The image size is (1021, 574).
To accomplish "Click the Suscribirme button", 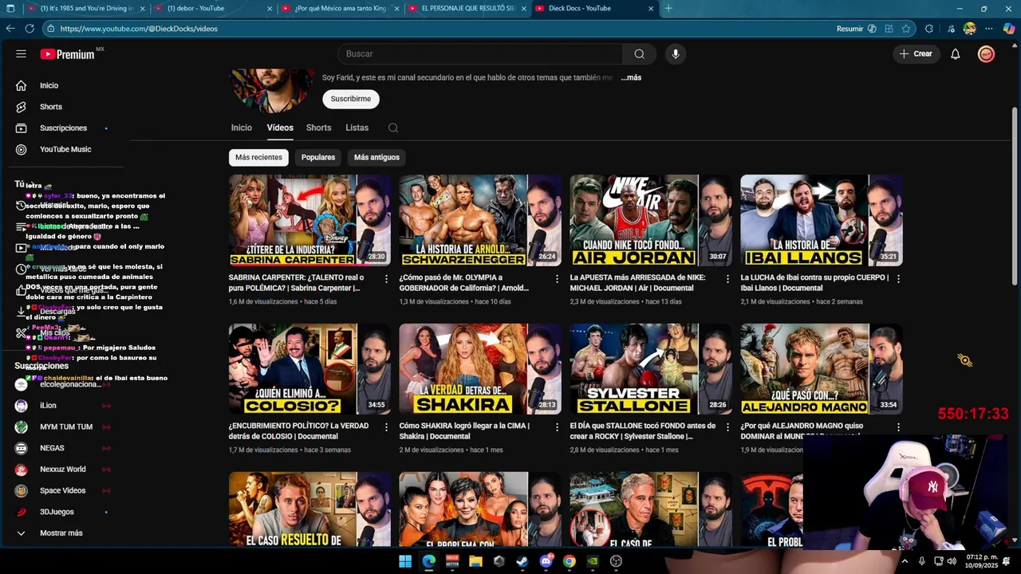I will 351,99.
